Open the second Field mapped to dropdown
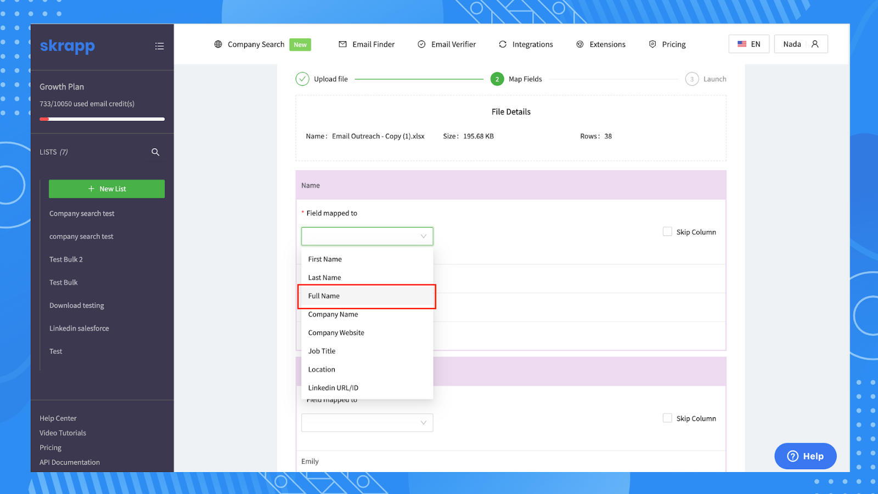Screen dimensions: 878x494 pyautogui.click(x=367, y=423)
